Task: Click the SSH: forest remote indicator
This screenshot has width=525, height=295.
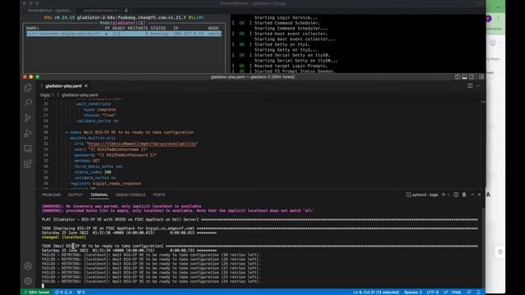Action: tap(36, 293)
